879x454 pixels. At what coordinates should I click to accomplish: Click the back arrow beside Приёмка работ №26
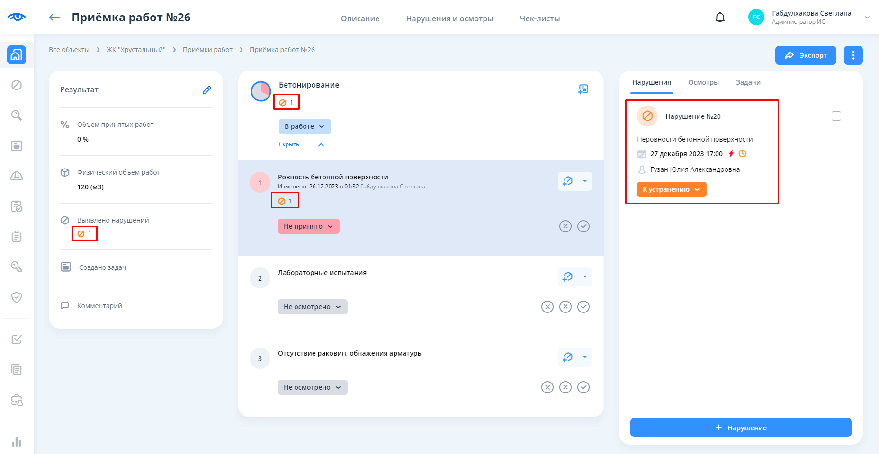click(54, 18)
